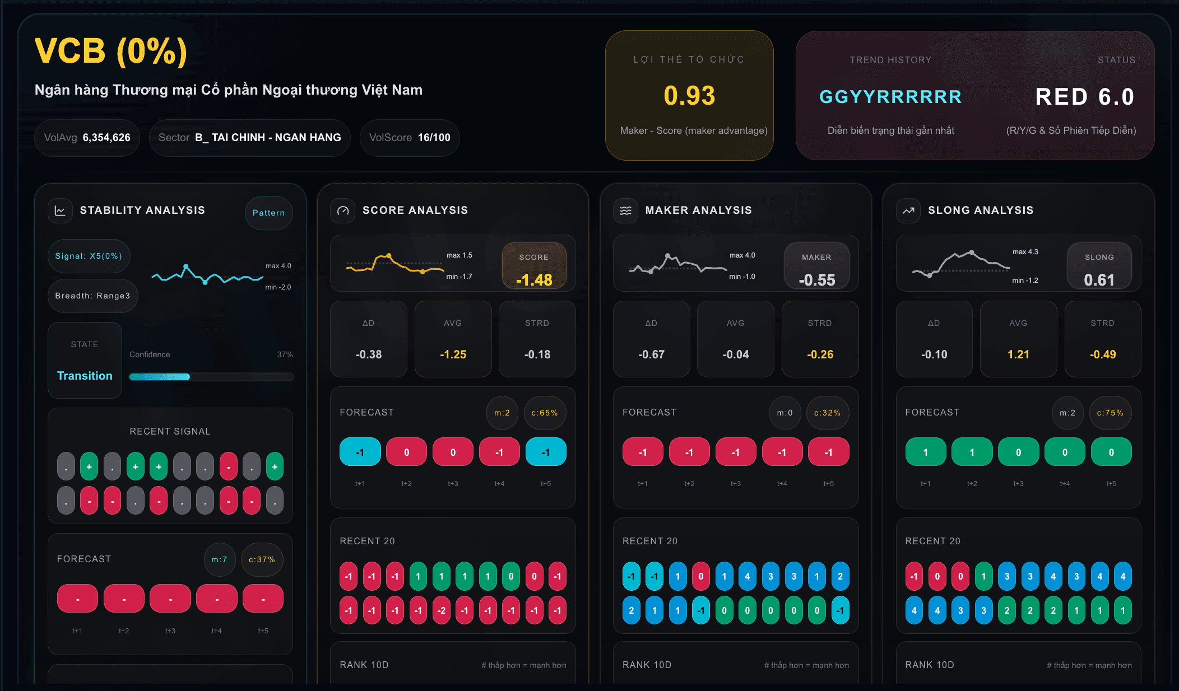This screenshot has height=691, width=1179.
Task: Click the Maker Analysis sparkline chart
Action: click(678, 264)
